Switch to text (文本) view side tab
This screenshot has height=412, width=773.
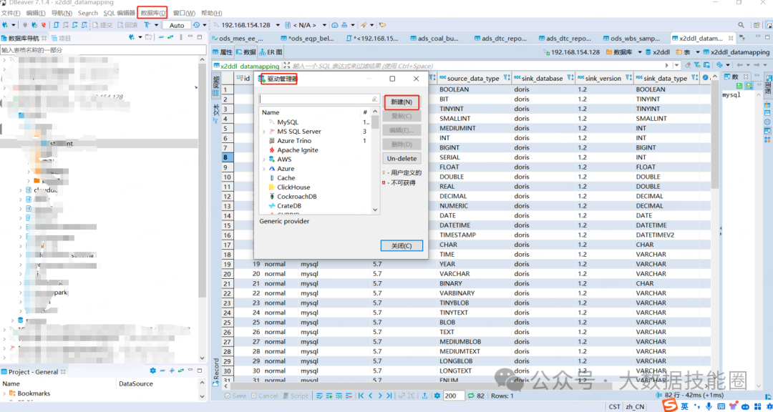pyautogui.click(x=216, y=112)
